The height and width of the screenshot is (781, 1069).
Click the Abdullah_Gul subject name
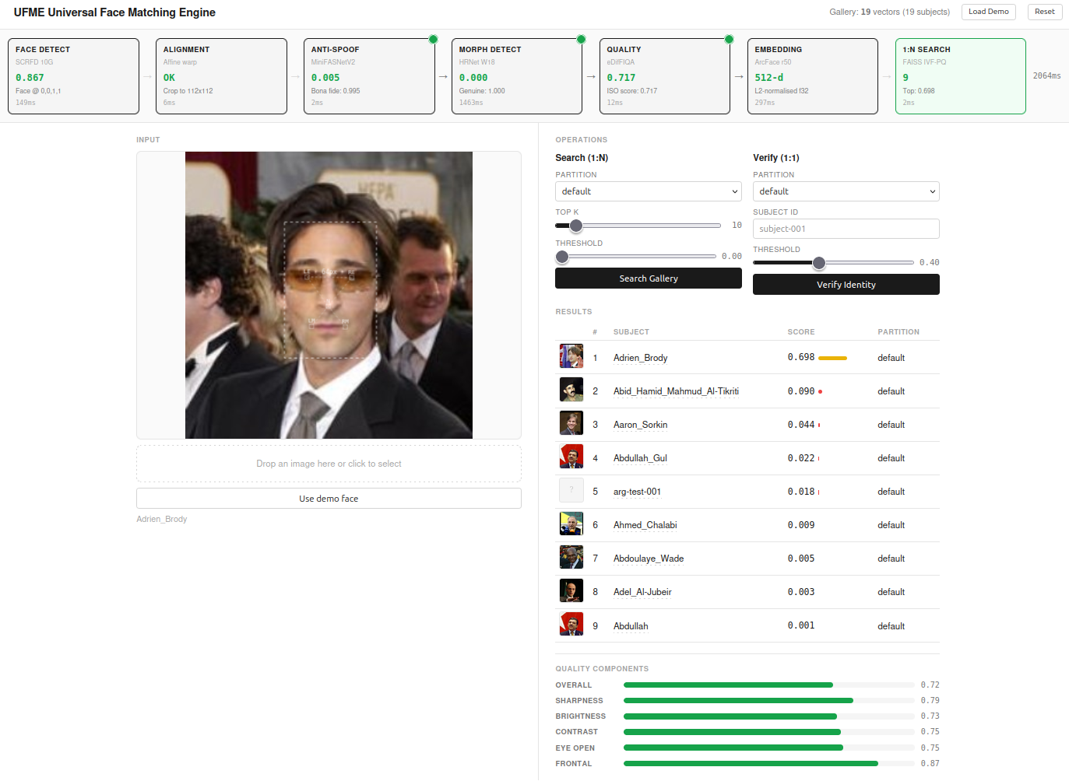[640, 458]
